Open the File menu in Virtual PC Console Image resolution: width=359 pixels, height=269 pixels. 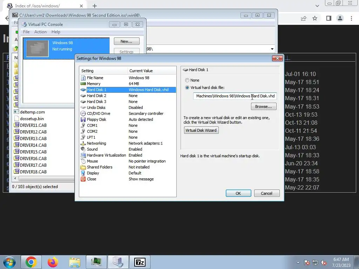26,32
